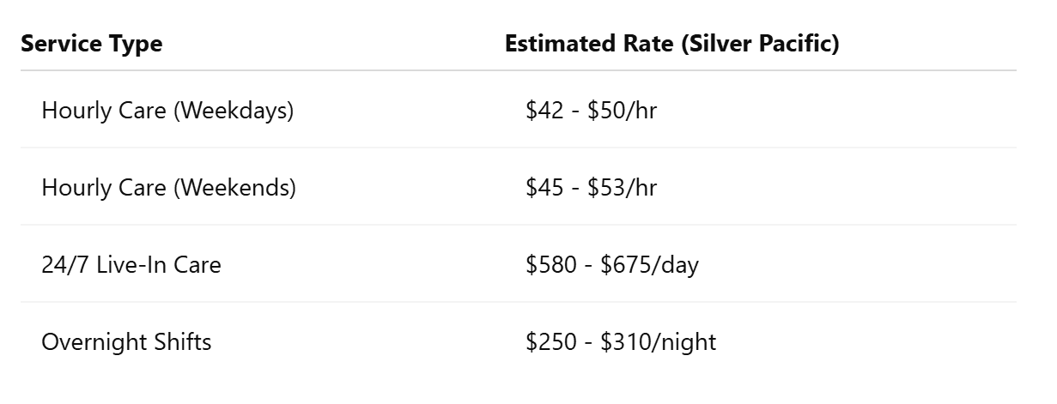Image resolution: width=1057 pixels, height=404 pixels.
Task: Click the $45 lower weekend rate
Action: 541,188
